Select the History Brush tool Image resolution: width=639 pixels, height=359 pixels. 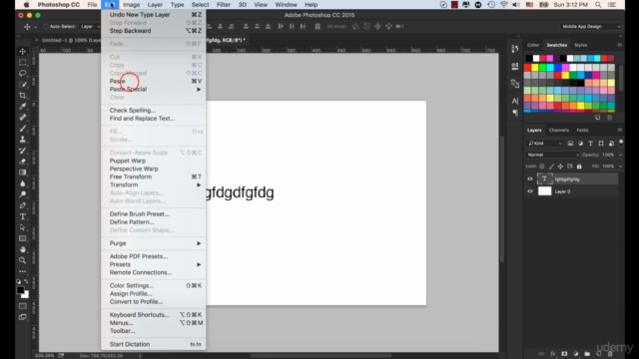tap(22, 151)
